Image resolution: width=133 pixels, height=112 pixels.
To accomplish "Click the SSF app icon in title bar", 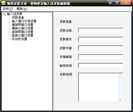I will [x=4, y=3].
